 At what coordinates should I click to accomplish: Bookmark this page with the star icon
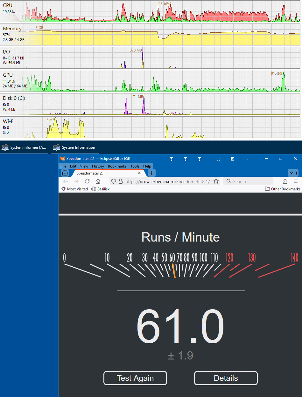(x=216, y=181)
